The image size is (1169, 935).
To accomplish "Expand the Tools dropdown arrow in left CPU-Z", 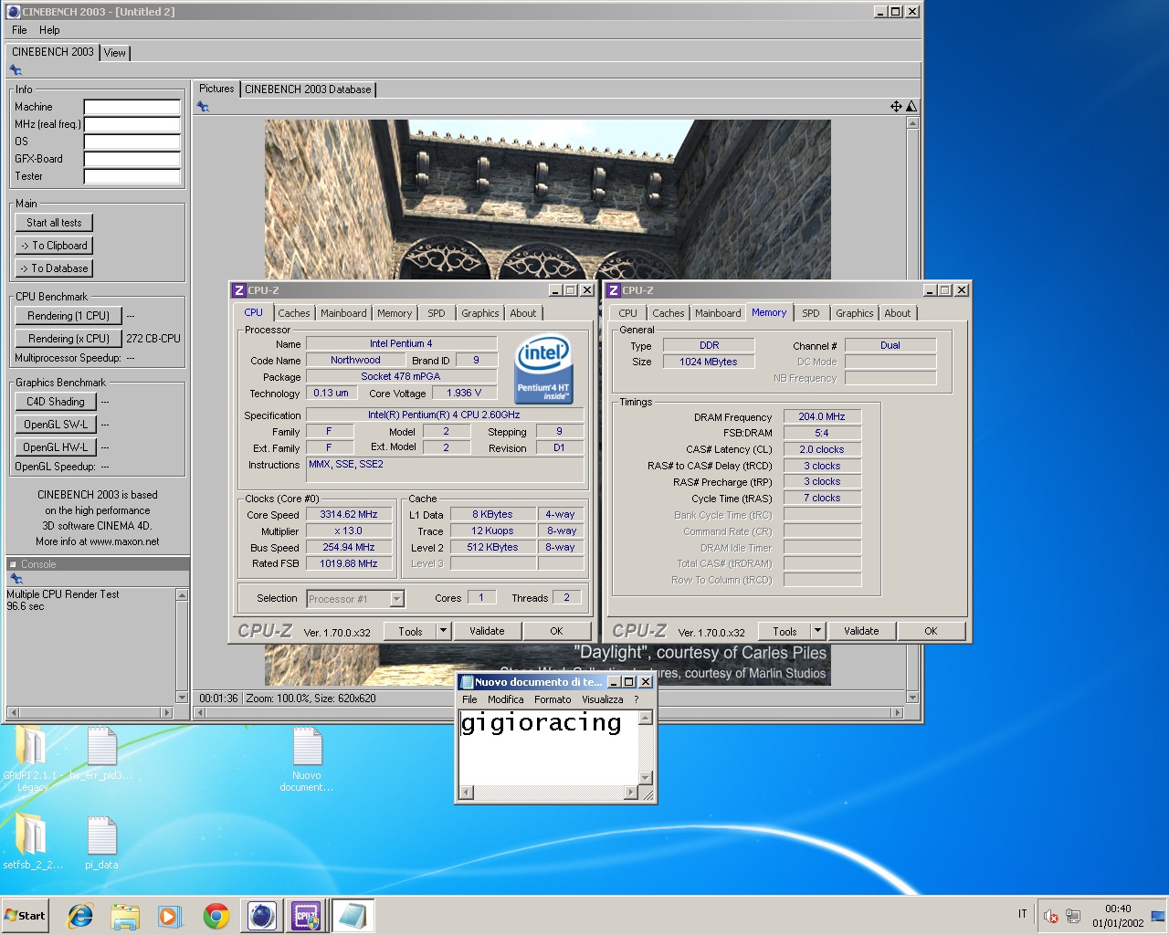I will (x=443, y=631).
